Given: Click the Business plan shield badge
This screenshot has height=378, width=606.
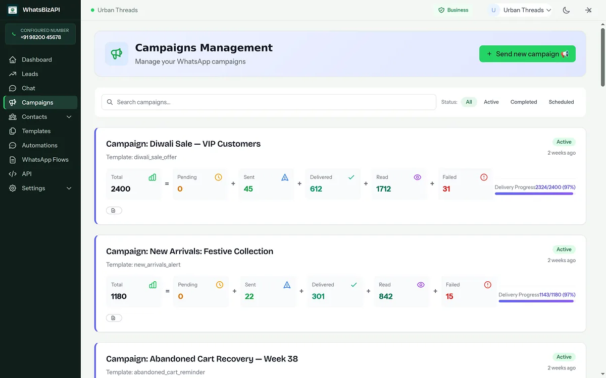Looking at the screenshot, I should coord(453,10).
